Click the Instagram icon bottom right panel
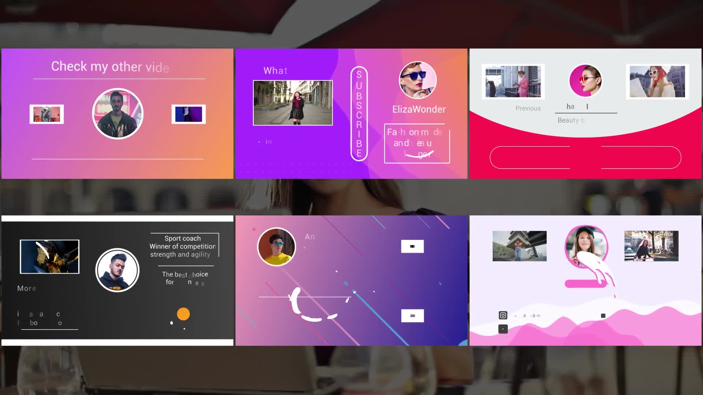This screenshot has height=395, width=703. tap(503, 316)
